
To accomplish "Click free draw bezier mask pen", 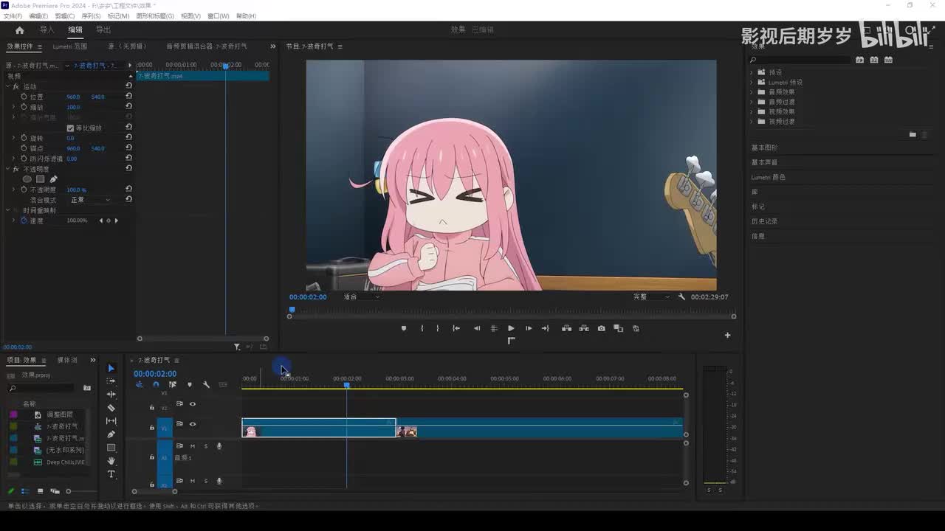I will tap(53, 179).
